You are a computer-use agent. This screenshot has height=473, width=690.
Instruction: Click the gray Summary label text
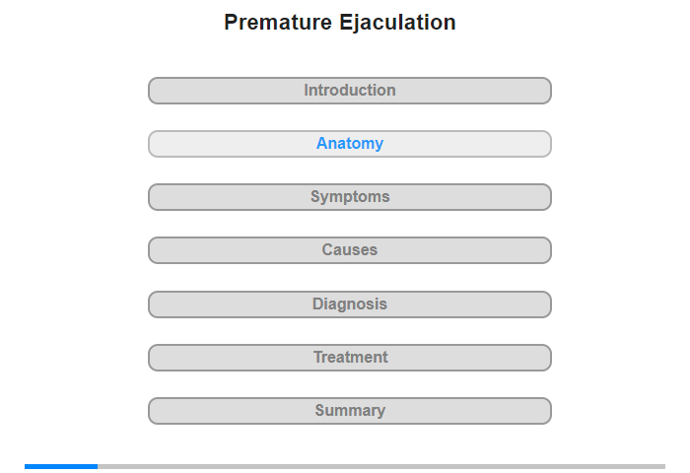click(350, 411)
